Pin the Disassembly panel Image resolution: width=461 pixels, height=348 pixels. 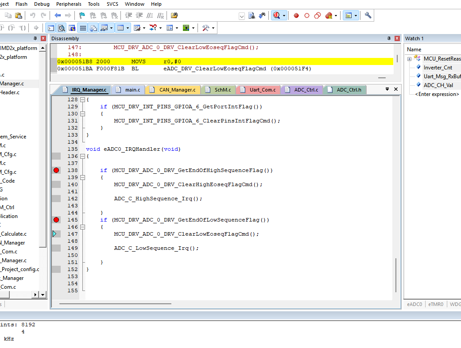(389, 38)
